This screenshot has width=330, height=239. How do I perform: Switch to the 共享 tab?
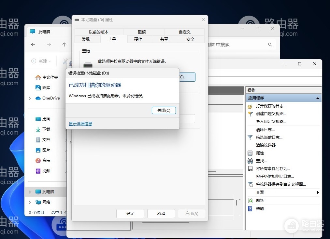click(164, 39)
